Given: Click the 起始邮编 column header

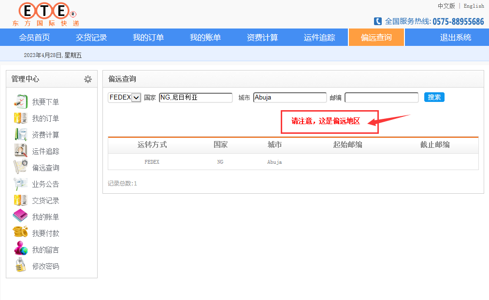Looking at the screenshot, I should pyautogui.click(x=347, y=145).
